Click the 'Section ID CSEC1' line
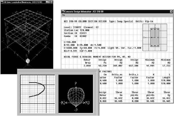The height and width of the screenshot is (116, 174). pyautogui.click(x=75, y=33)
